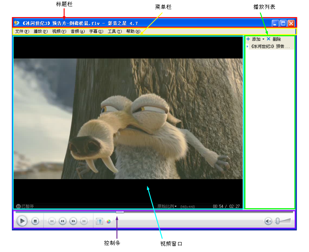Toggle the playlist panel icon

pos(99,221)
